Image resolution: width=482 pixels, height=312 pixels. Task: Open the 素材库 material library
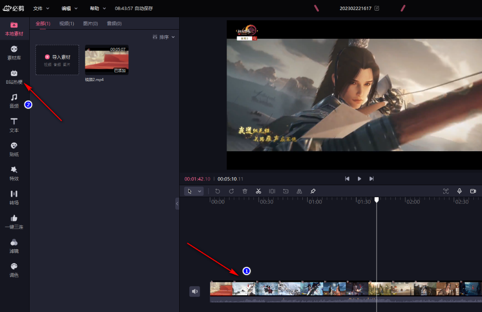[14, 53]
